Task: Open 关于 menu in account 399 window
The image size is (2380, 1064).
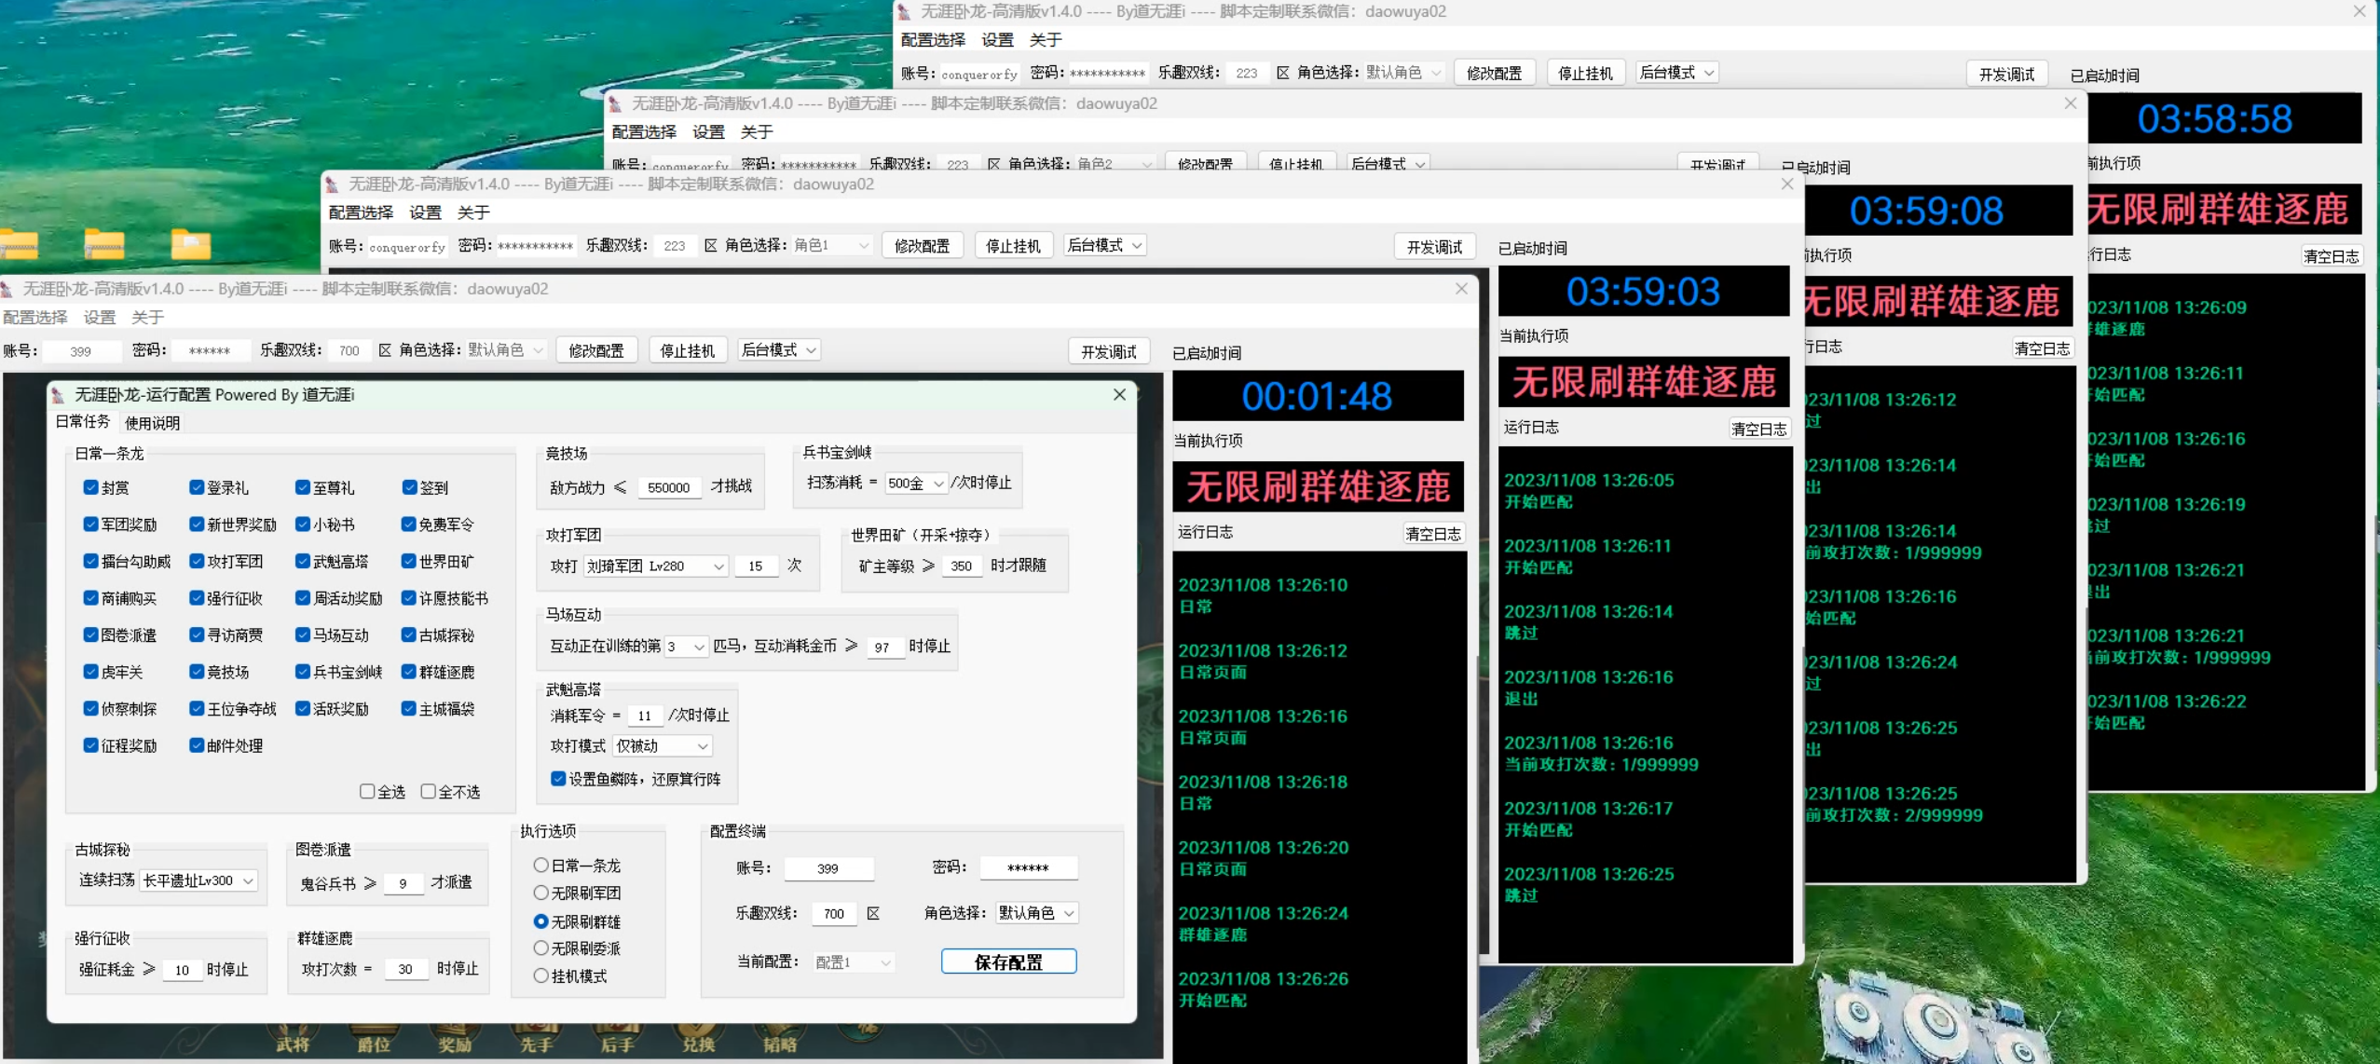Action: [148, 318]
